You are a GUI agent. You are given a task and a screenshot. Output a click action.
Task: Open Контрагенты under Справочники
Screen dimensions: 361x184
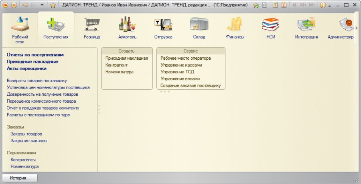[x=23, y=160]
